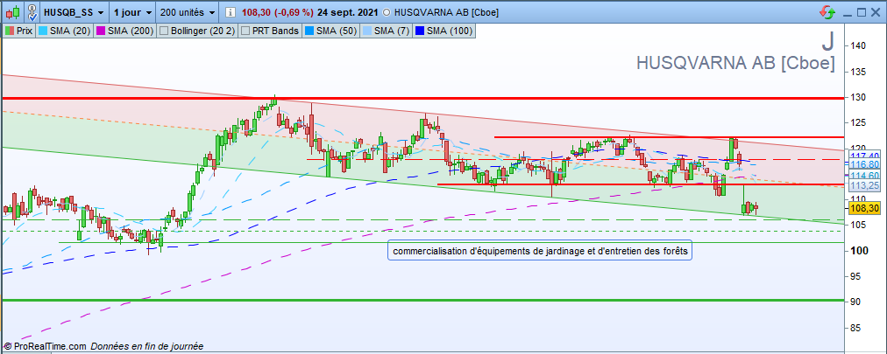Click the 113,25 value tag on axis

tap(862, 185)
